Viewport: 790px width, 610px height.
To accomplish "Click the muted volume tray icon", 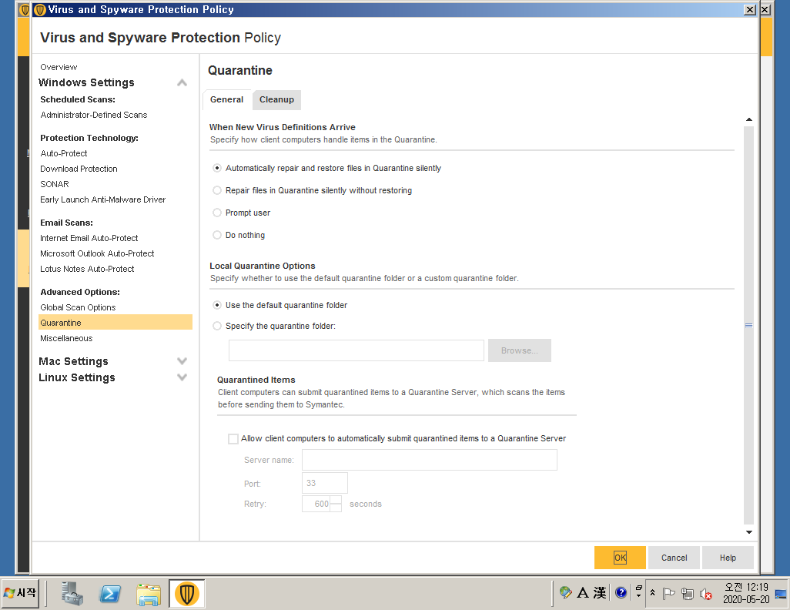I will [x=706, y=594].
